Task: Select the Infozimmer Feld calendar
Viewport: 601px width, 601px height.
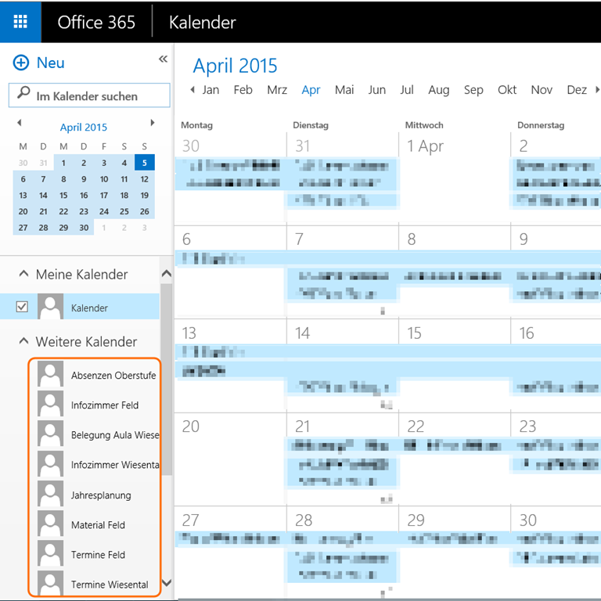Action: (x=104, y=405)
